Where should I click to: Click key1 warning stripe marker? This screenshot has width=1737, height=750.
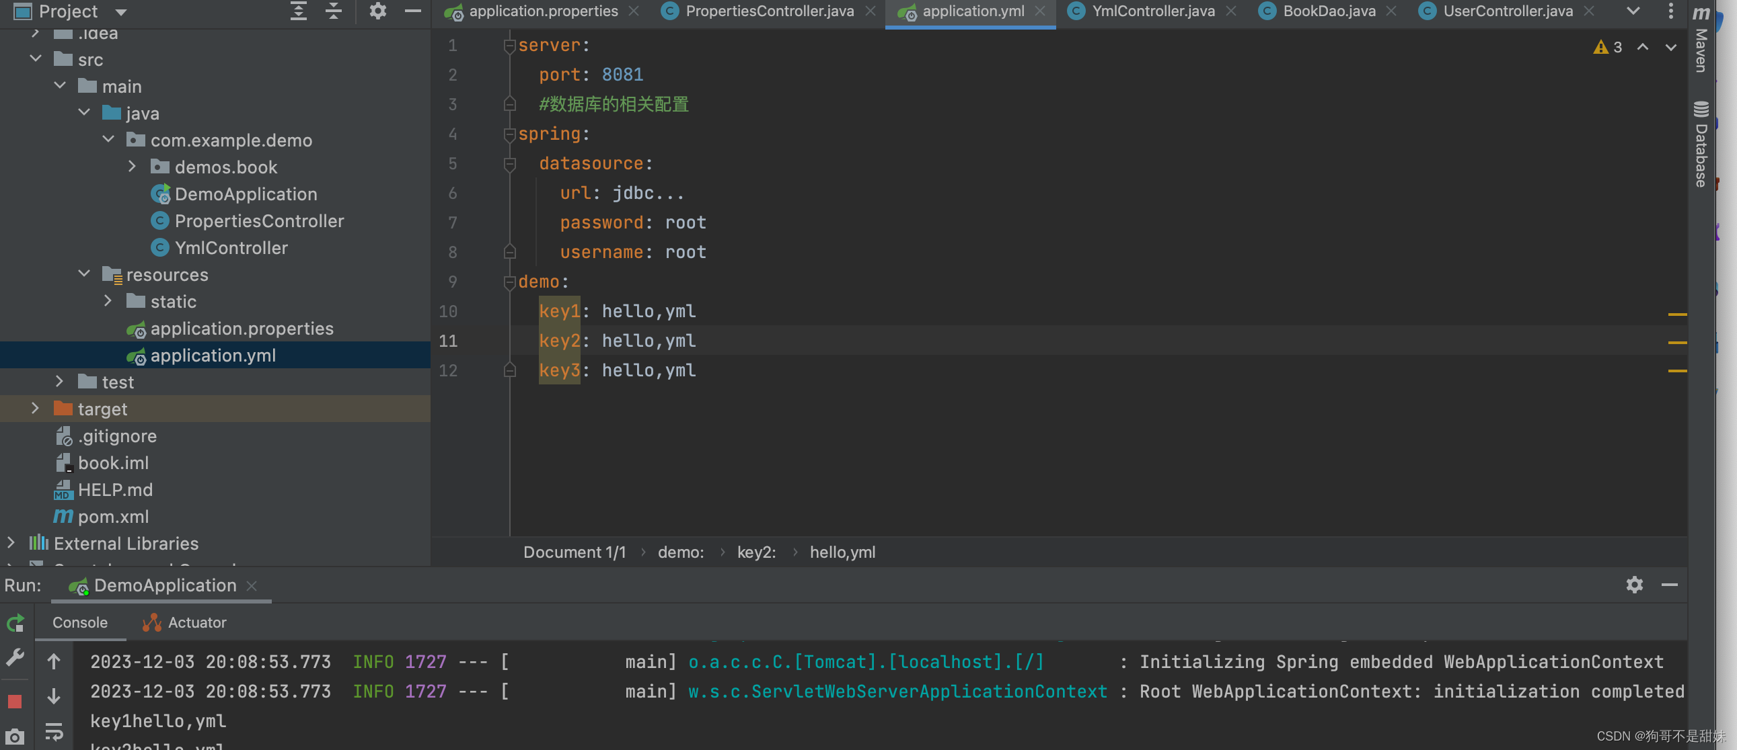coord(1677,314)
